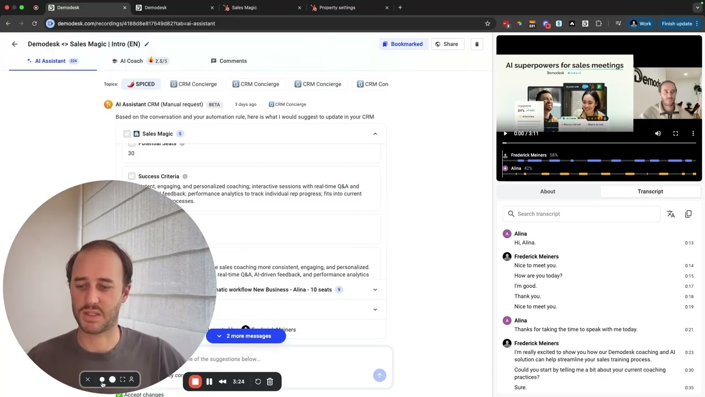Edit the recording title with pencil icon
The image size is (705, 397).
[147, 44]
